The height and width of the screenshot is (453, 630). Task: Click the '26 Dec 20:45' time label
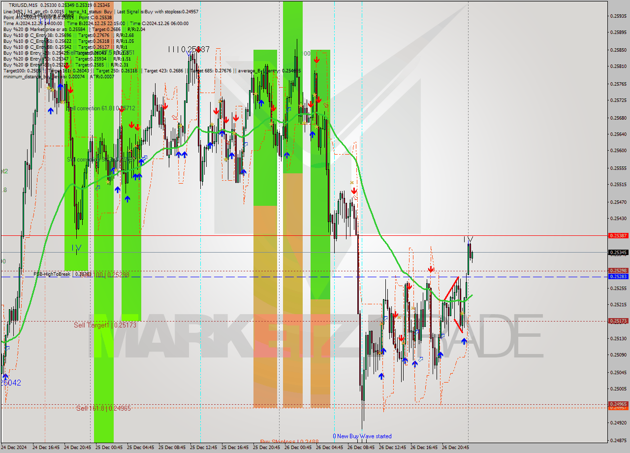click(456, 448)
